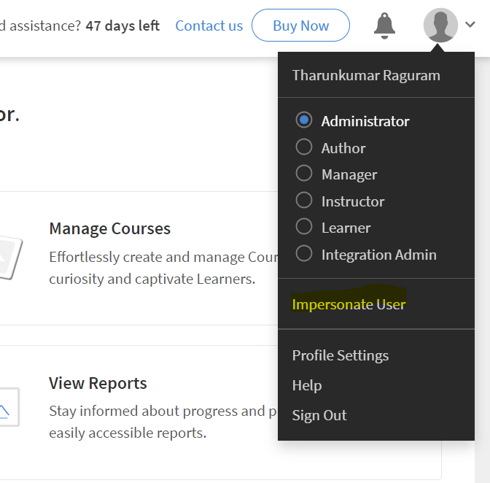This screenshot has height=483, width=490.
Task: Sign Out of the account
Action: click(319, 415)
